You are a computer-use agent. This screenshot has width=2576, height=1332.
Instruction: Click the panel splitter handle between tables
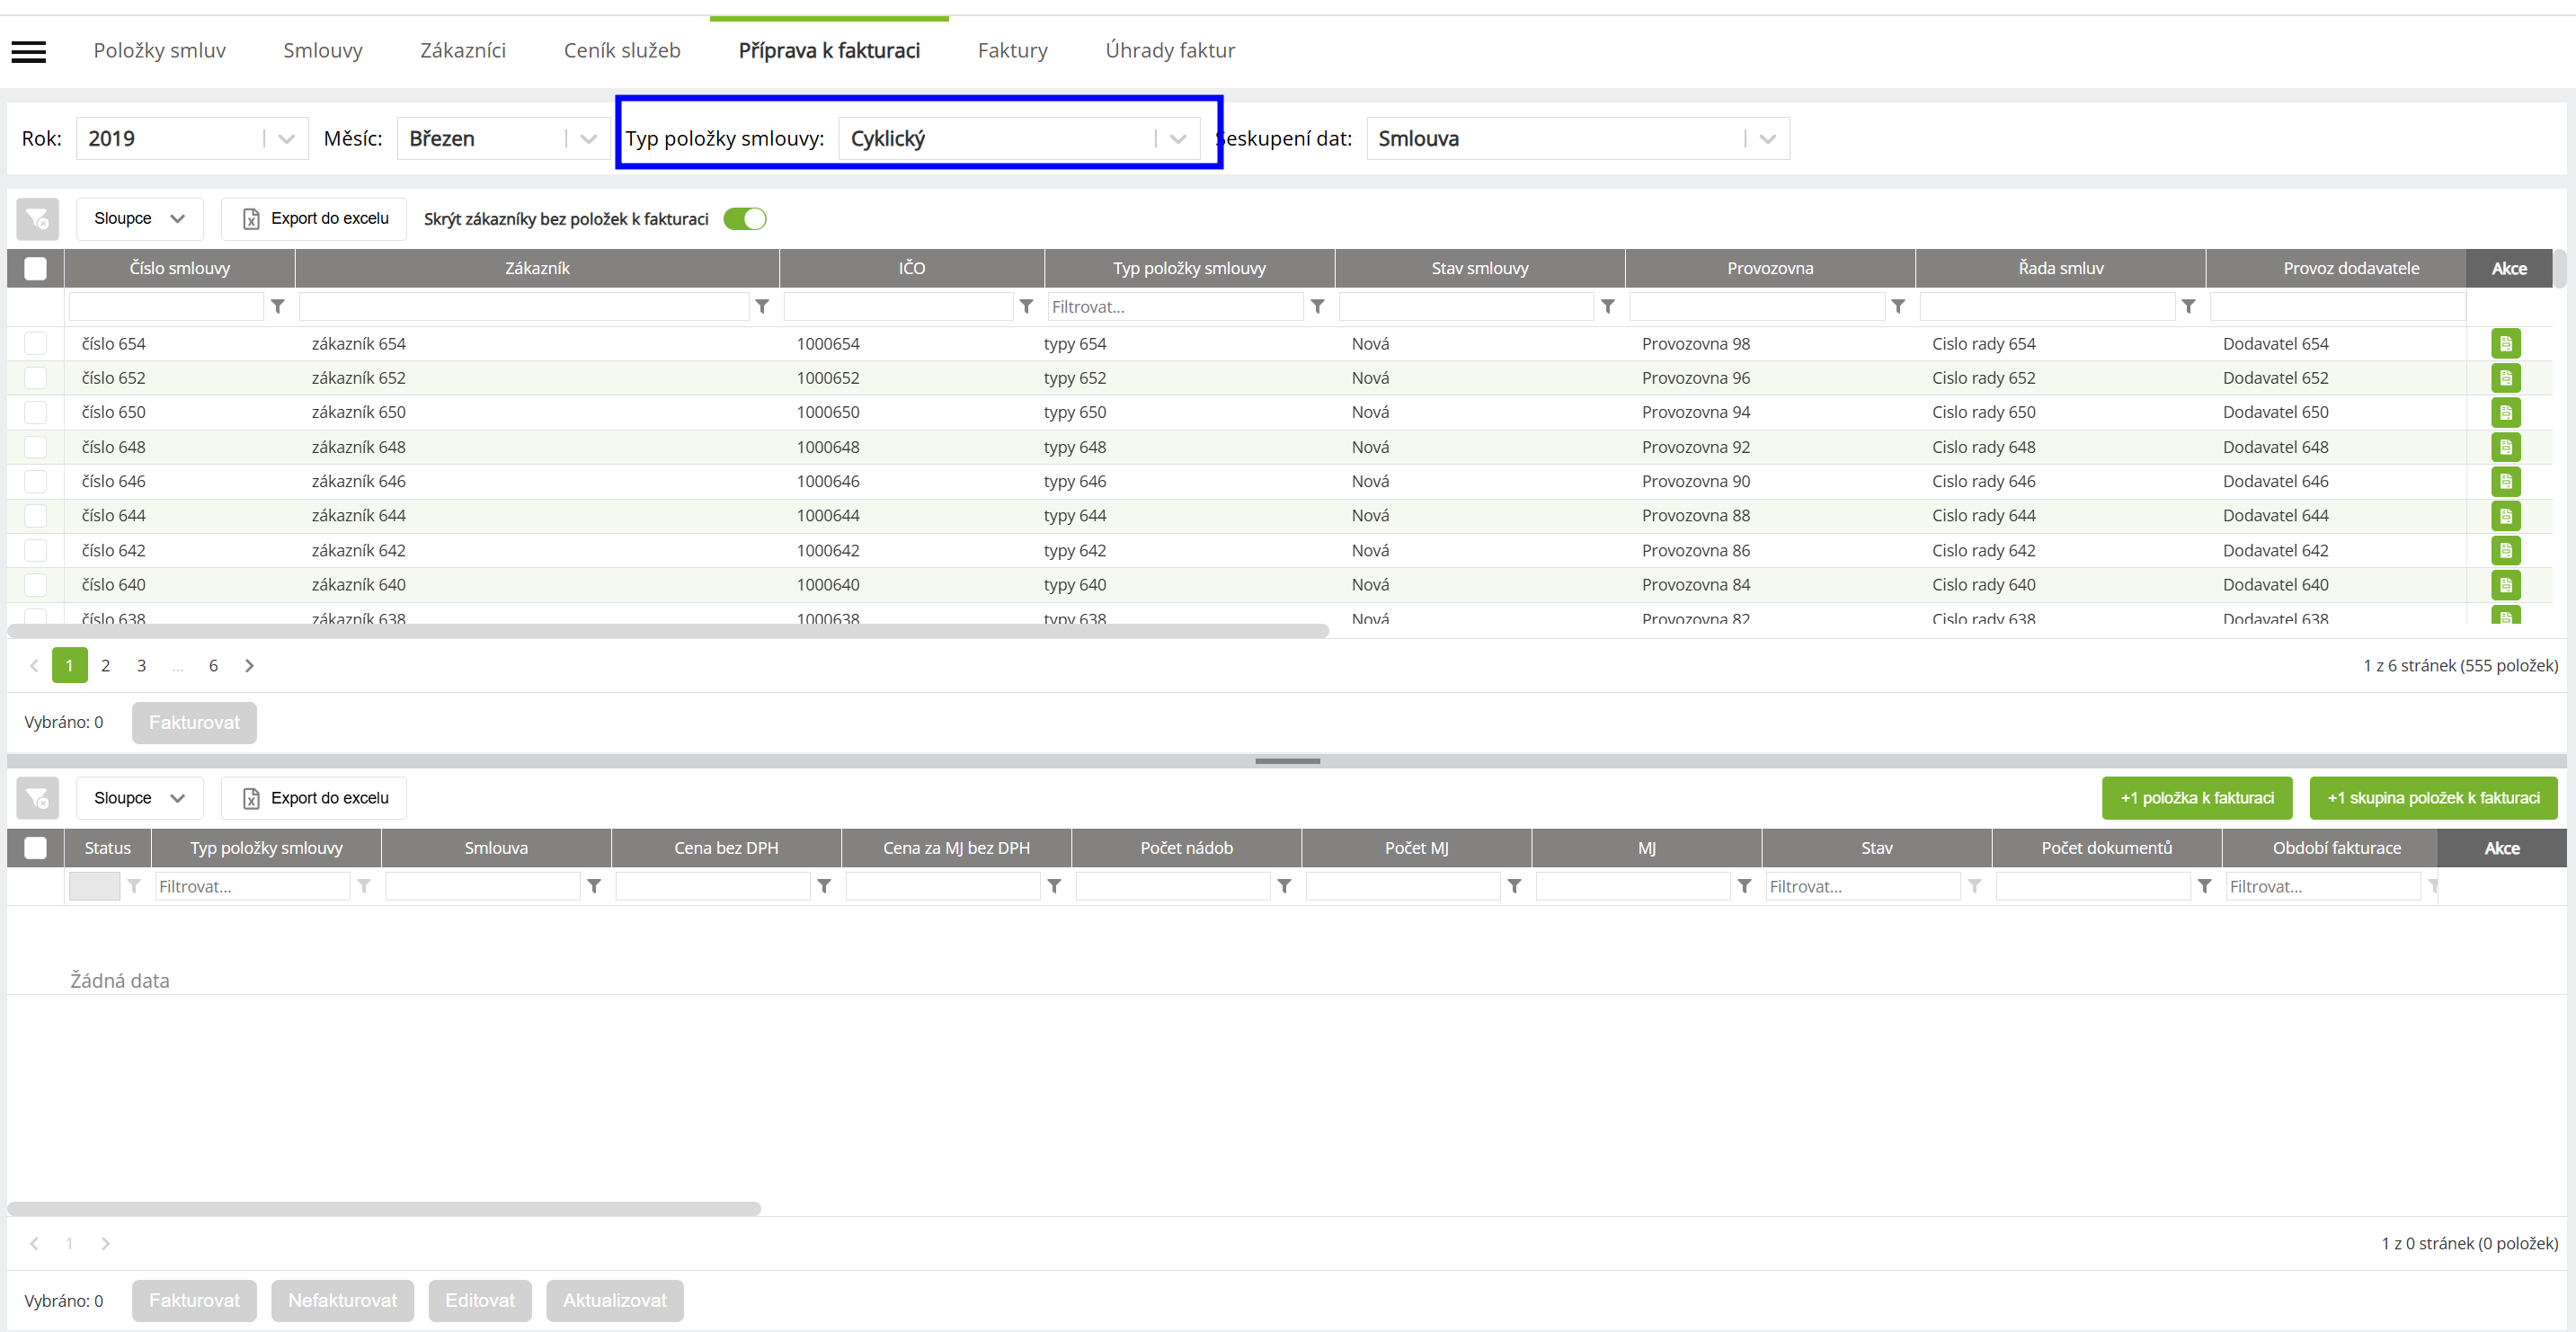(x=1287, y=762)
